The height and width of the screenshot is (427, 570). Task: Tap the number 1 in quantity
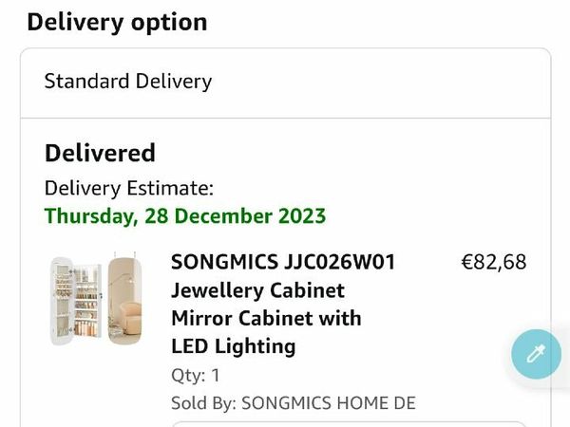pos(215,375)
